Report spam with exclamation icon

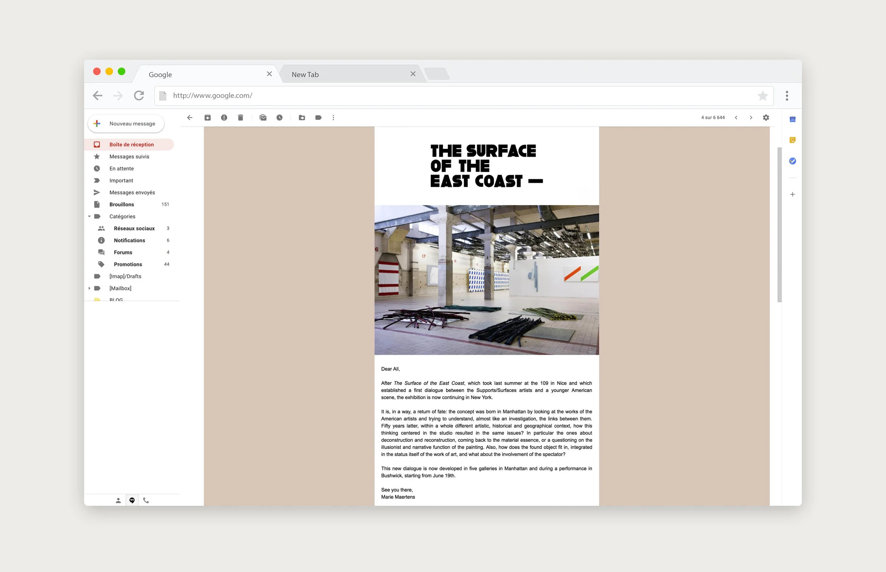[x=224, y=118]
